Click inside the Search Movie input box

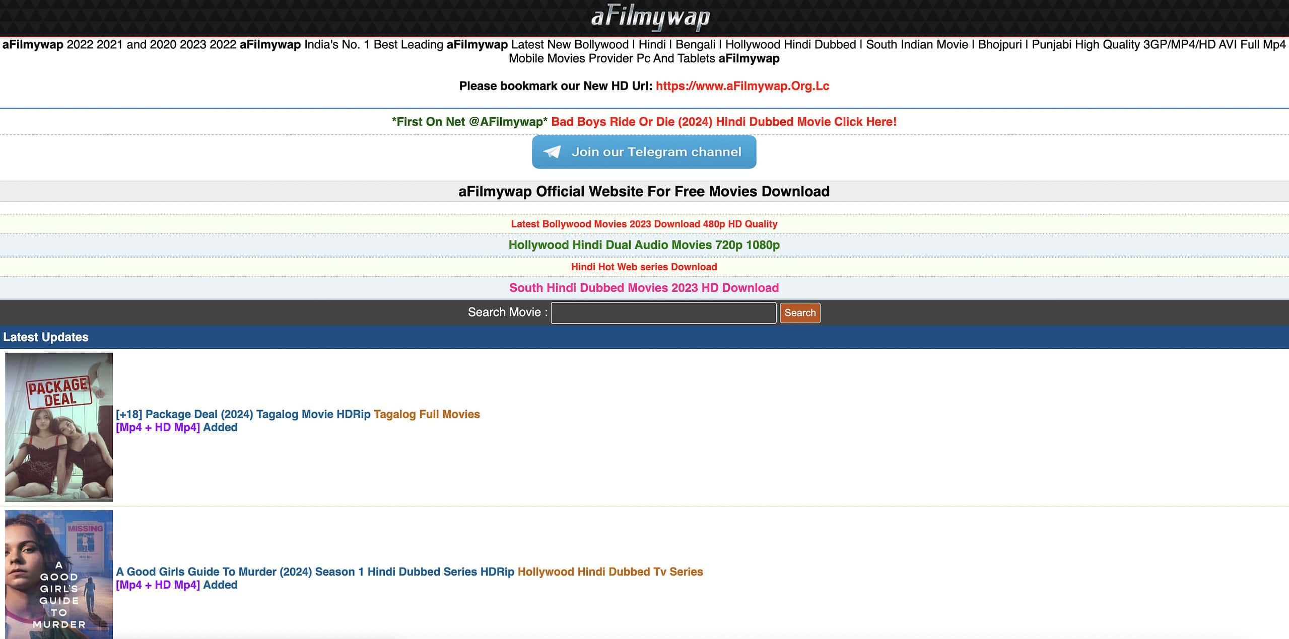(663, 312)
